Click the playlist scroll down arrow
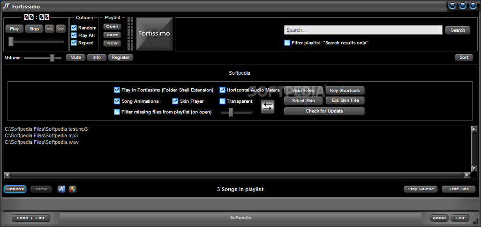This screenshot has width=481, height=227. pos(474,168)
